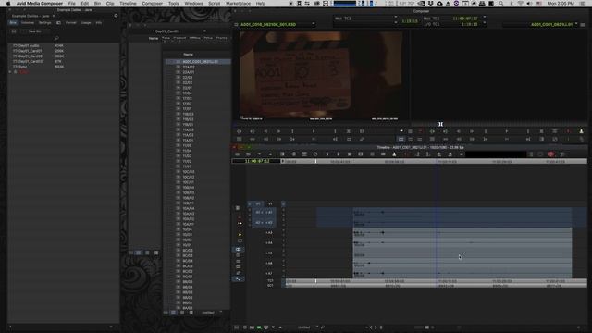The width and height of the screenshot is (592, 333).
Task: Click the record monitor position bar
Action: 499,124
